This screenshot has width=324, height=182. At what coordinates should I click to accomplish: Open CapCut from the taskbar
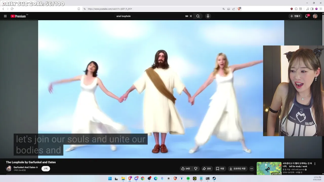tap(169, 178)
